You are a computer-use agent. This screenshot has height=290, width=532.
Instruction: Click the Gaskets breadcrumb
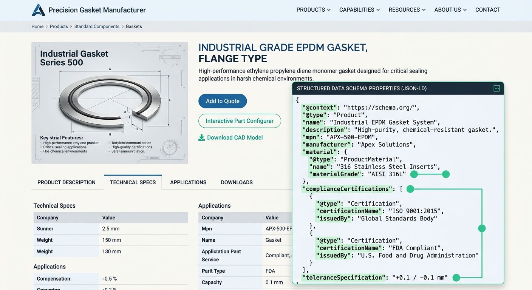click(x=134, y=26)
